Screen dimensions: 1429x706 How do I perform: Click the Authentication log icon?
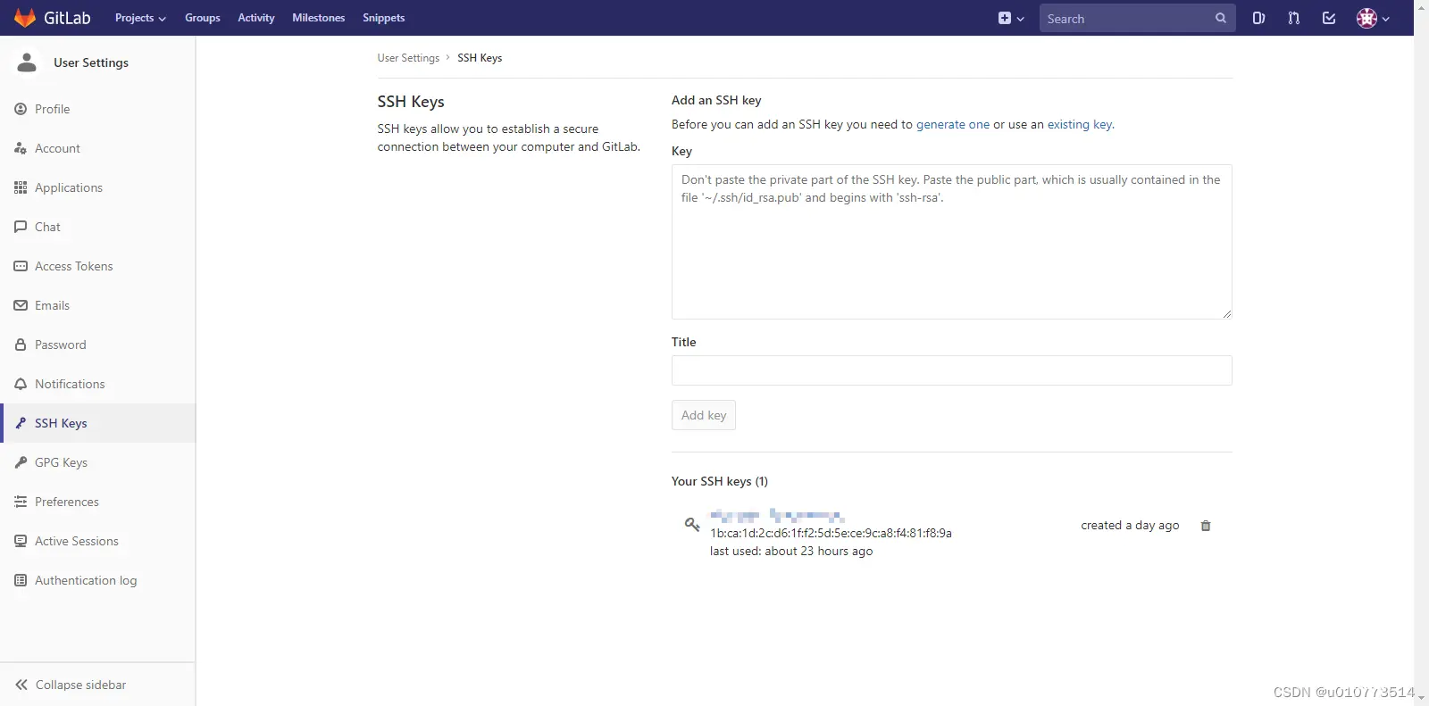pyautogui.click(x=21, y=580)
